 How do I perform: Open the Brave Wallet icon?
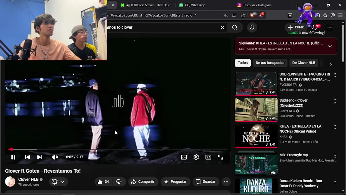[x=317, y=15]
